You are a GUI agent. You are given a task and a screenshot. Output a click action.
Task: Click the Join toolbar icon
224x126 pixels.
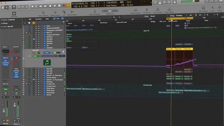(64, 13)
